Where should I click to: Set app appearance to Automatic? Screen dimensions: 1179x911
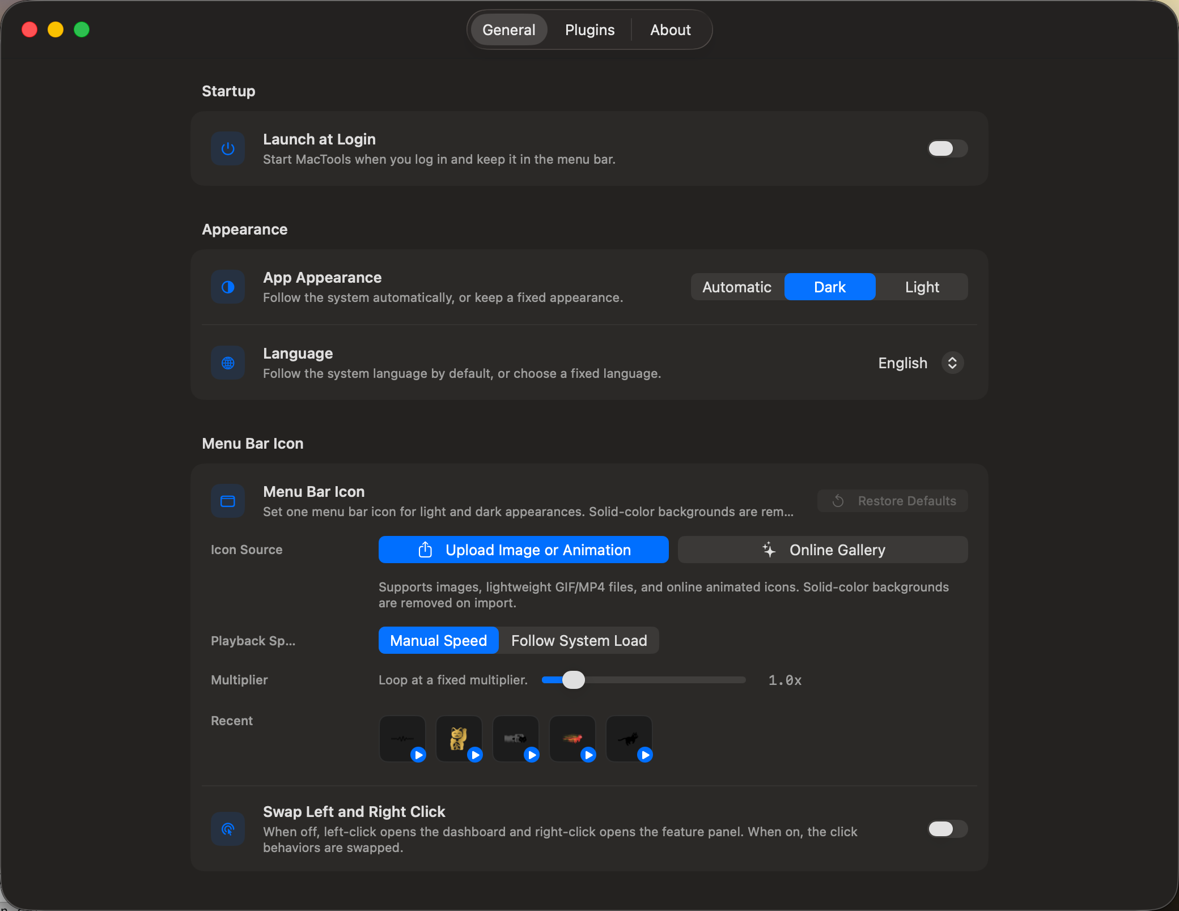point(737,287)
